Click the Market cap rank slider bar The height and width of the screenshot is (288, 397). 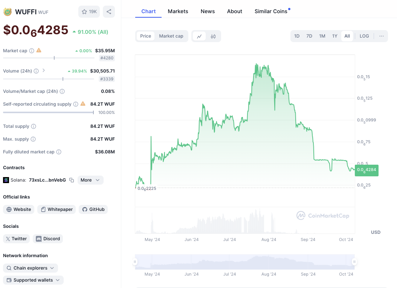point(49,58)
